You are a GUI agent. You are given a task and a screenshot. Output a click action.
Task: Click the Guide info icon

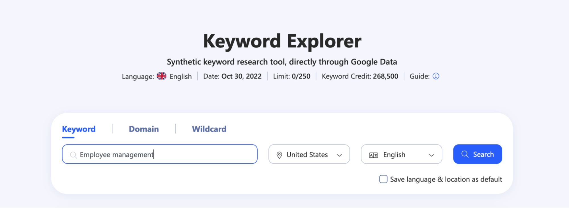click(436, 76)
